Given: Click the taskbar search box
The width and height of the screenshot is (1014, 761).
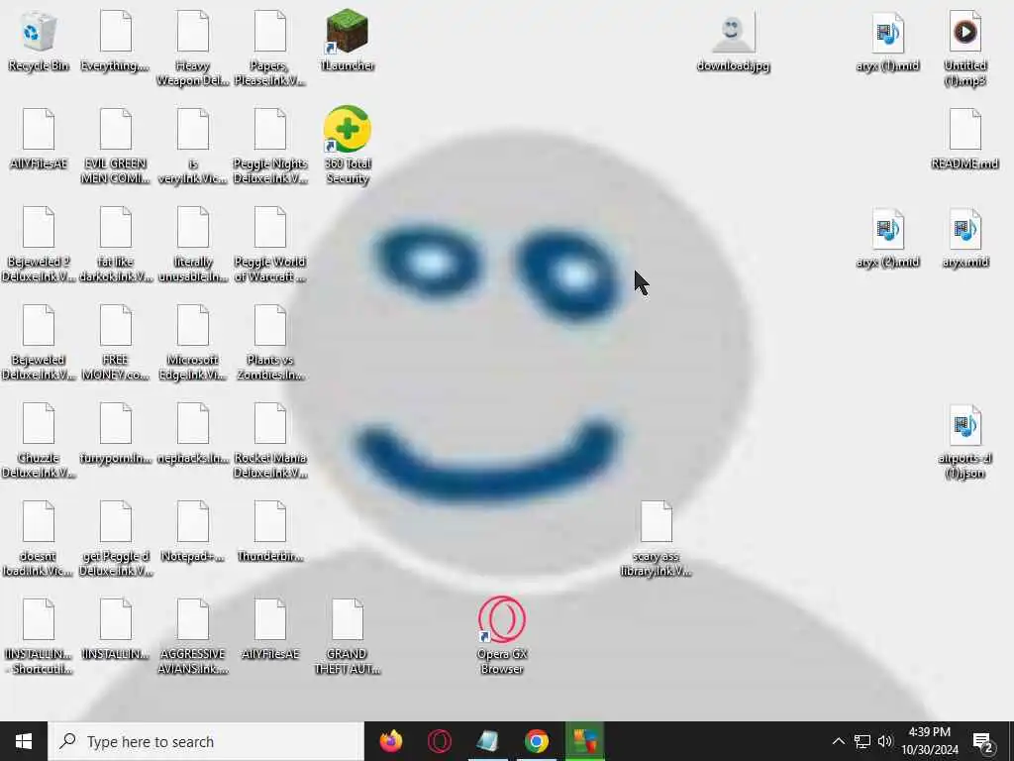Looking at the screenshot, I should point(206,741).
